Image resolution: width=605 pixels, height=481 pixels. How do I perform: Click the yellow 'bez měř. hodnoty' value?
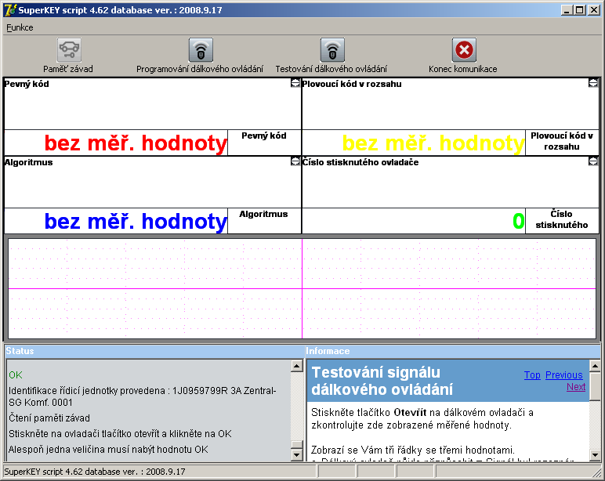coord(433,143)
